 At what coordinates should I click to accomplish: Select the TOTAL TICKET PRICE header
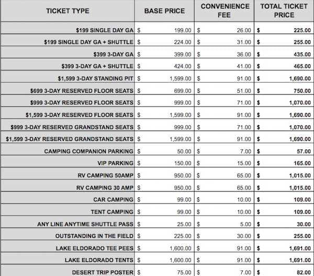coord(284,11)
